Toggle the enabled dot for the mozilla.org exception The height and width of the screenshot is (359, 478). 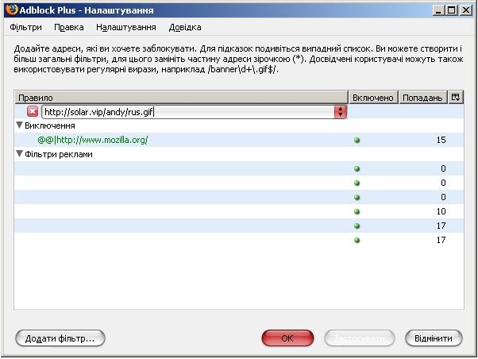point(357,141)
